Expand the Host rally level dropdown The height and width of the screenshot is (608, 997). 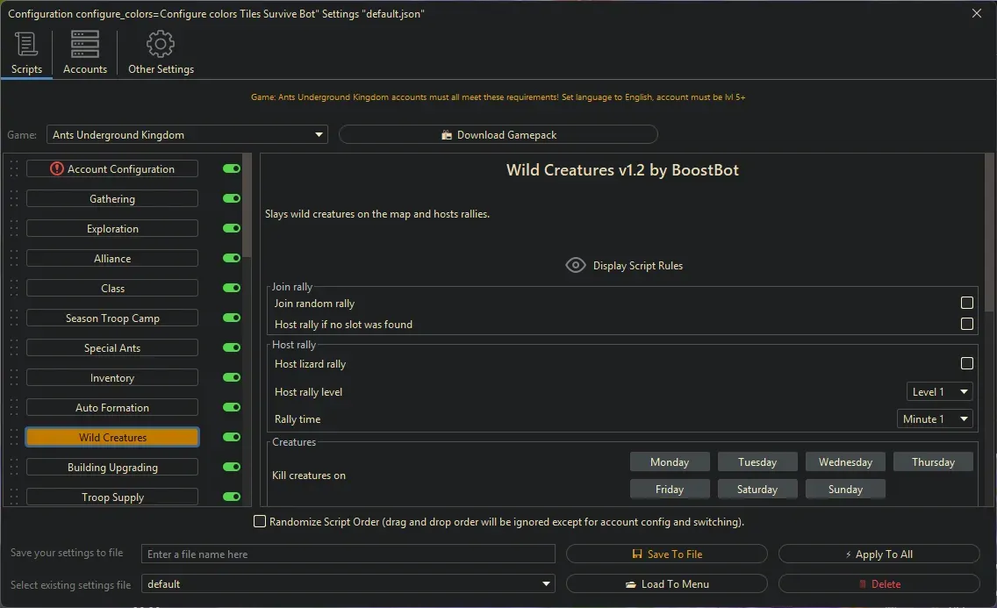pyautogui.click(x=939, y=392)
